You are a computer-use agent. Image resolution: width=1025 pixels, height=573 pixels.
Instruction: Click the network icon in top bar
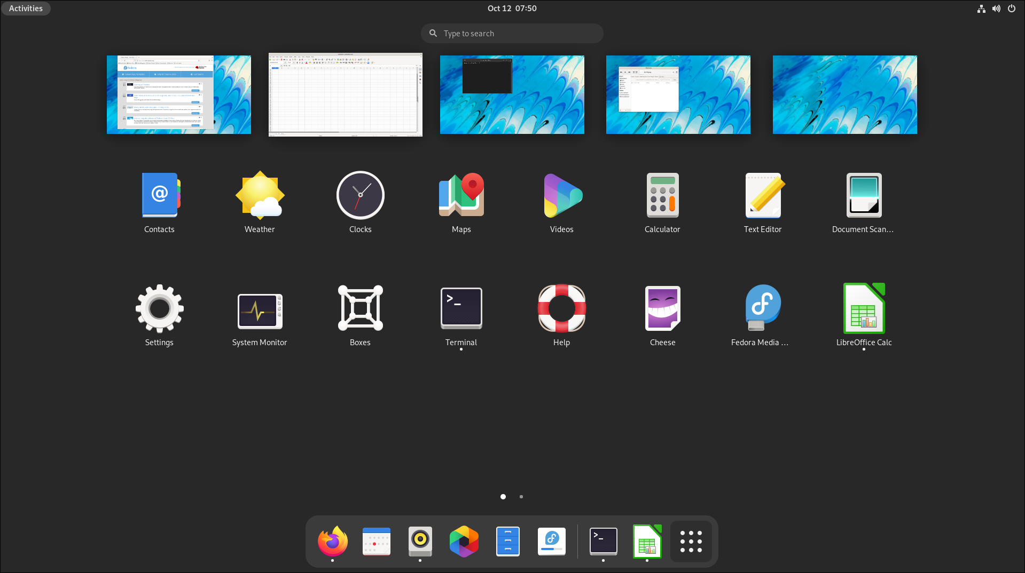point(981,9)
